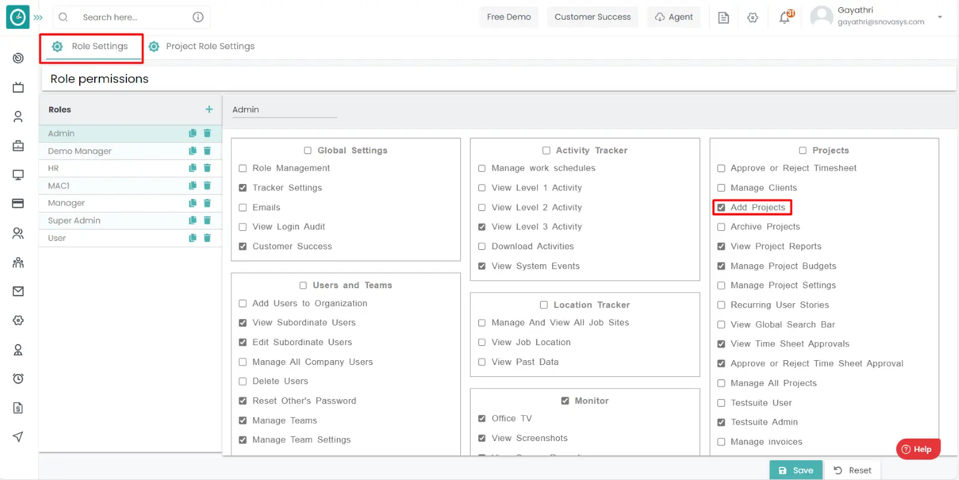The height and width of the screenshot is (480, 959).
Task: Uncheck View Level 3 Activity
Action: 482,227
